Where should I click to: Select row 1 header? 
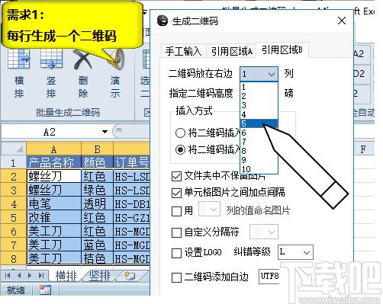(14, 162)
